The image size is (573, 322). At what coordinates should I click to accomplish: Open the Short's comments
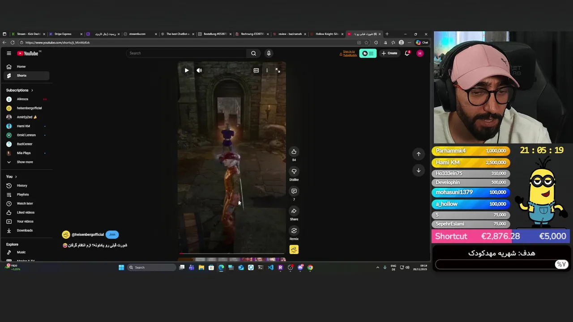tap(294, 191)
